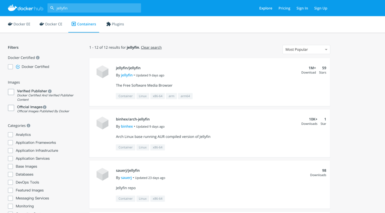
Task: Click the arm64 tag on jellyfin/jellyfin
Action: [x=185, y=96]
